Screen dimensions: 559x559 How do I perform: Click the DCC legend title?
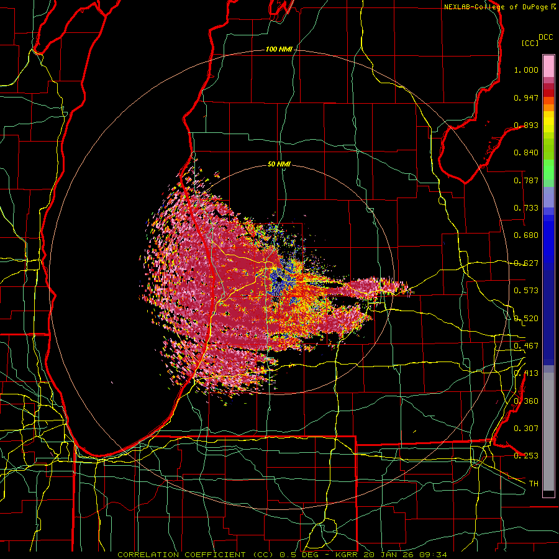pyautogui.click(x=546, y=37)
